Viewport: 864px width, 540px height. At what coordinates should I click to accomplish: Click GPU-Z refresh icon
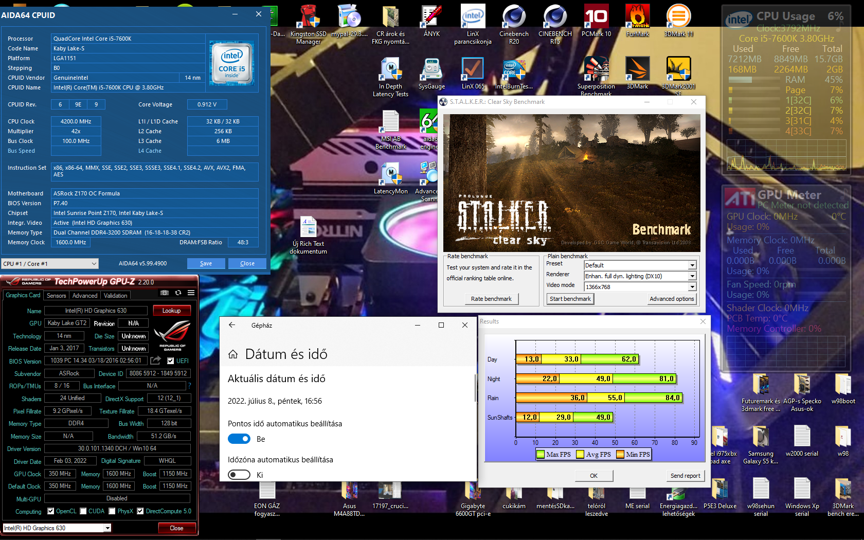tap(178, 293)
